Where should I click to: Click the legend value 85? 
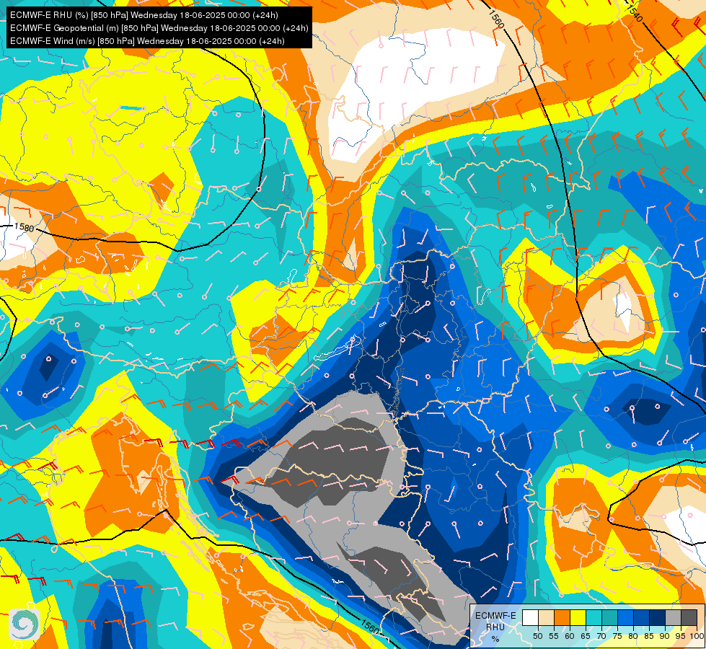click(649, 636)
